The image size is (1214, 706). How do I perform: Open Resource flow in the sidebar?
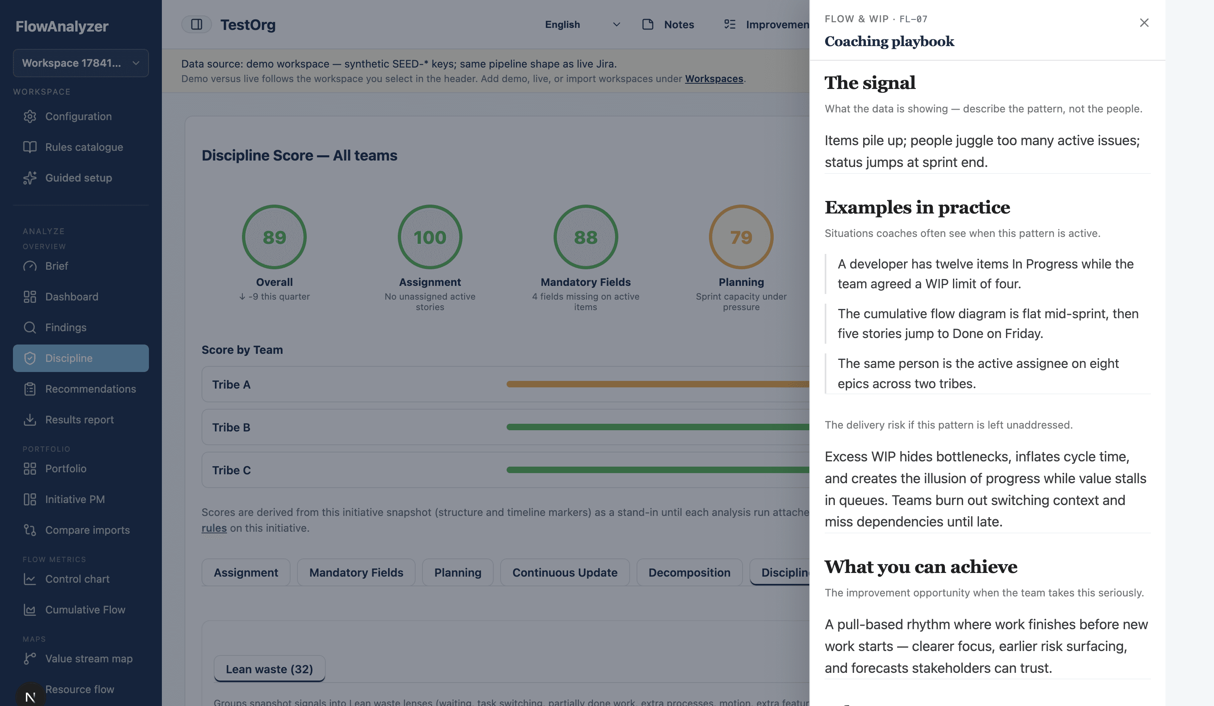pyautogui.click(x=80, y=689)
